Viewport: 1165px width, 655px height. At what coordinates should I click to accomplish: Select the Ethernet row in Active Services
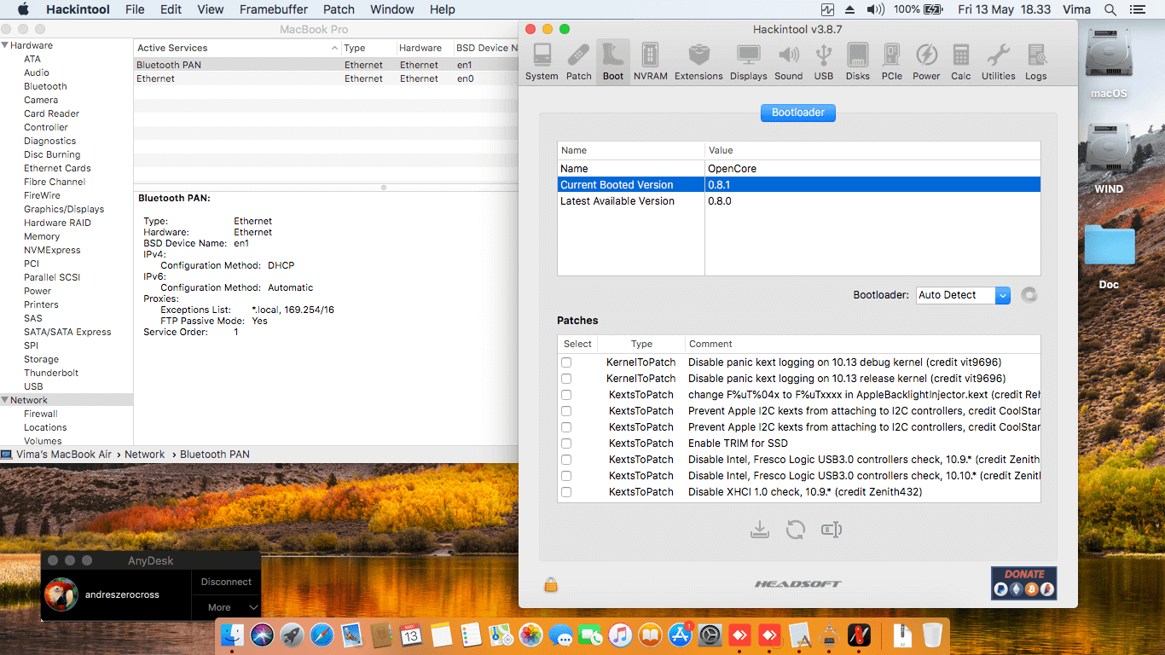coord(326,78)
